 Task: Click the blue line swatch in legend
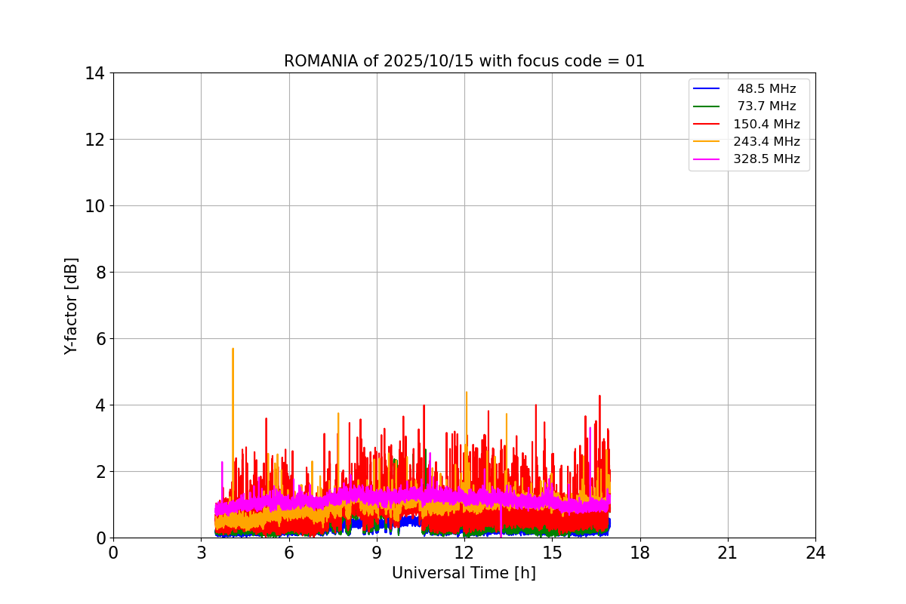point(707,89)
